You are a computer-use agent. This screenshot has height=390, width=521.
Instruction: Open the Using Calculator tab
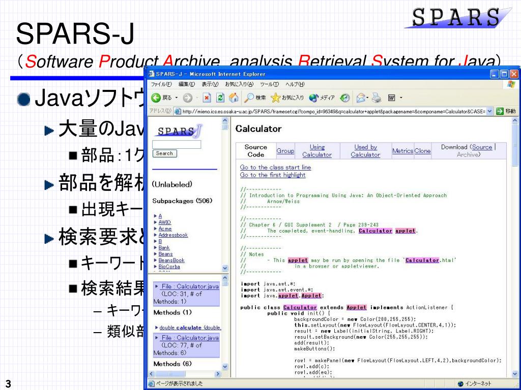coord(317,150)
